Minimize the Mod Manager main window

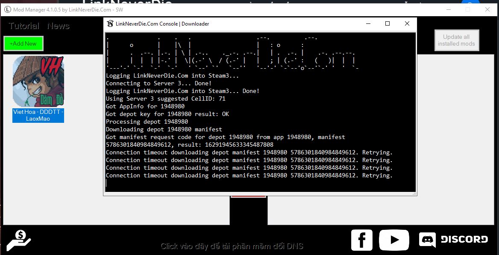click(449, 9)
